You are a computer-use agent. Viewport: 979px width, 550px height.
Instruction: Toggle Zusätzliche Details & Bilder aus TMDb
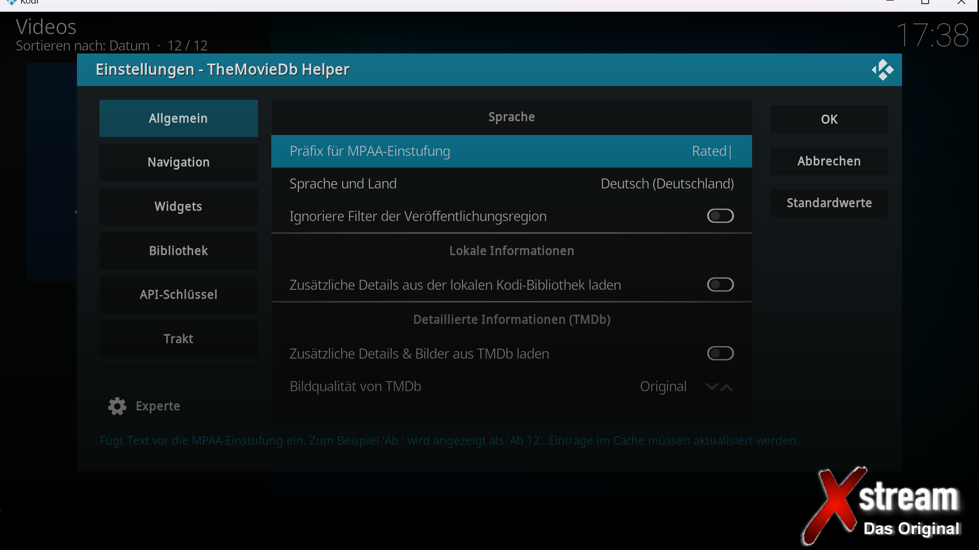pos(720,353)
